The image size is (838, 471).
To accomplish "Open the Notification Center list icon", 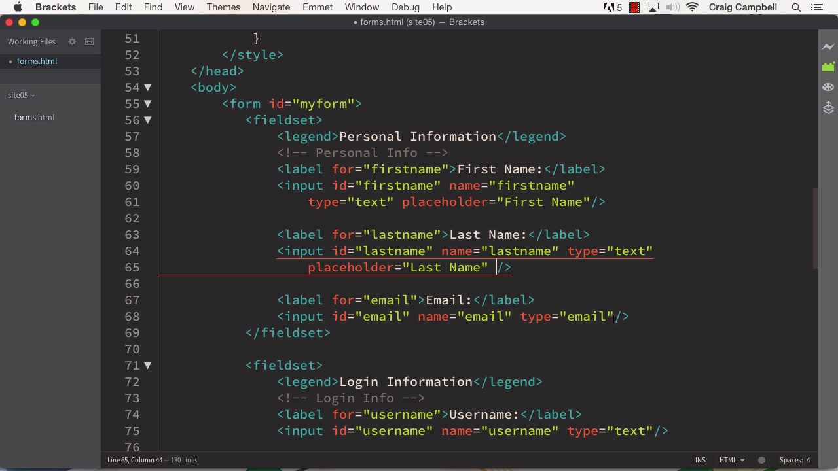I will click(816, 7).
